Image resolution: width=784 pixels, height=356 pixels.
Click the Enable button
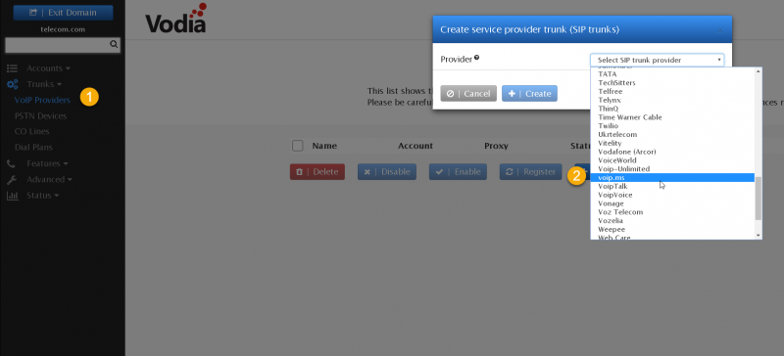(x=458, y=172)
